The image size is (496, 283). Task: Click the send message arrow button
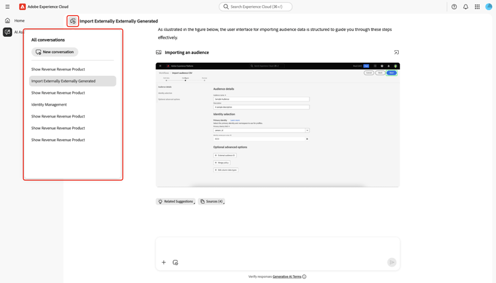coord(392,262)
